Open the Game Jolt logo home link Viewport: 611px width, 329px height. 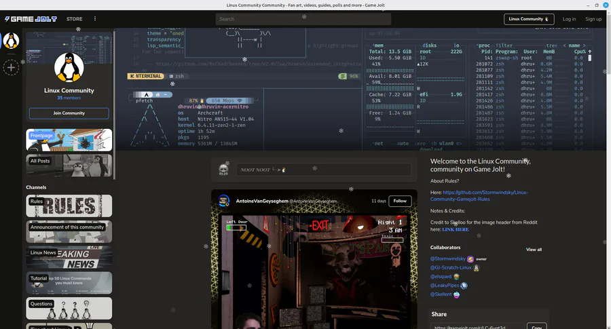click(31, 19)
